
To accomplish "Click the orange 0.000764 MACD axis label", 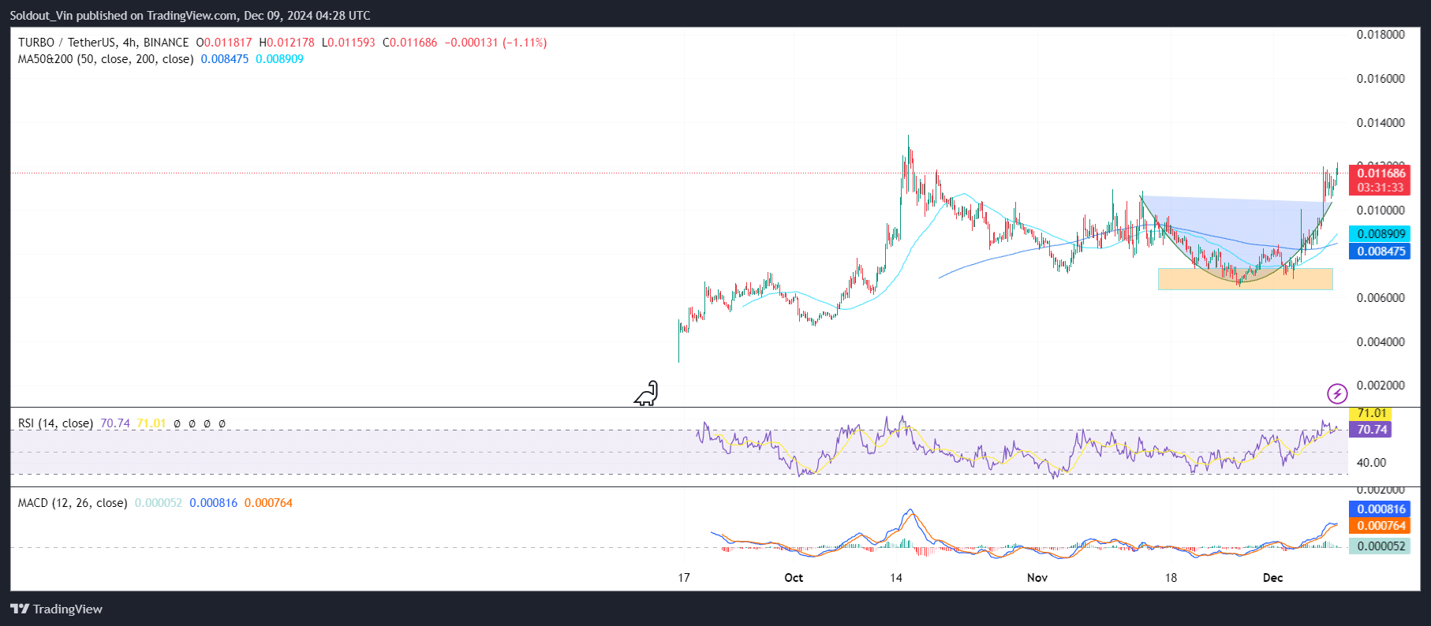I will coord(1380,526).
